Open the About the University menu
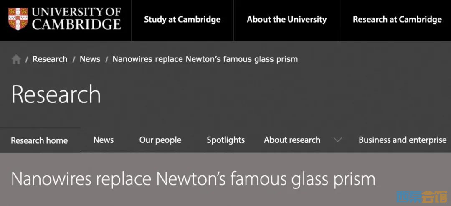451x206 pixels. pyautogui.click(x=286, y=20)
